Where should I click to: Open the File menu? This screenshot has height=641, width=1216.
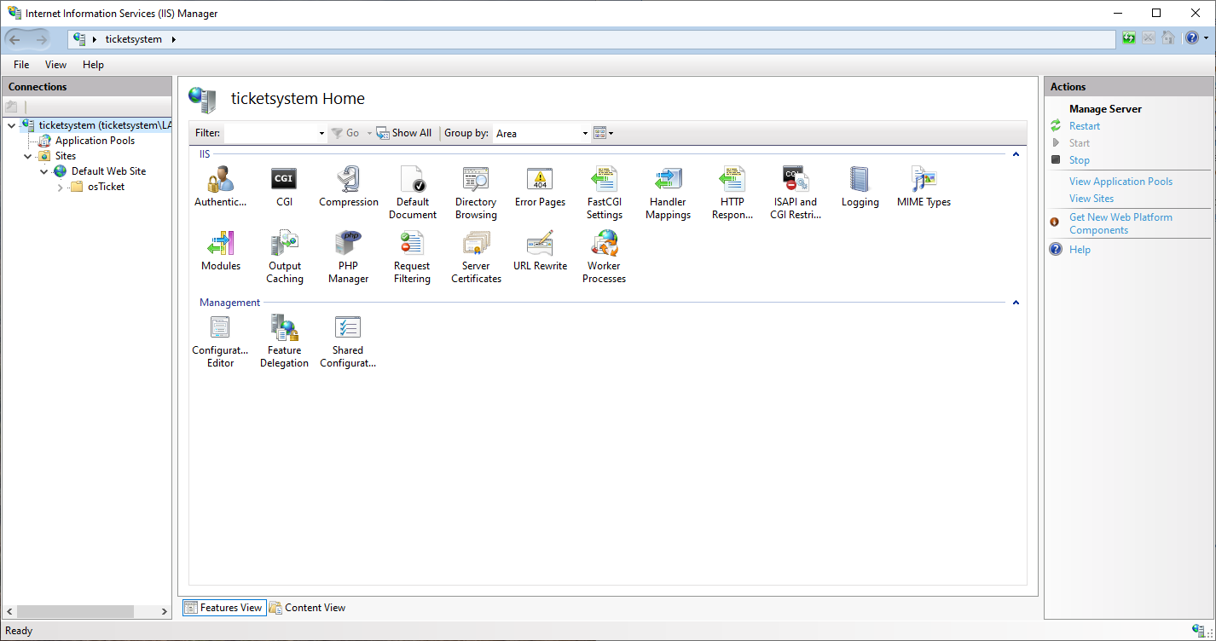pyautogui.click(x=21, y=65)
